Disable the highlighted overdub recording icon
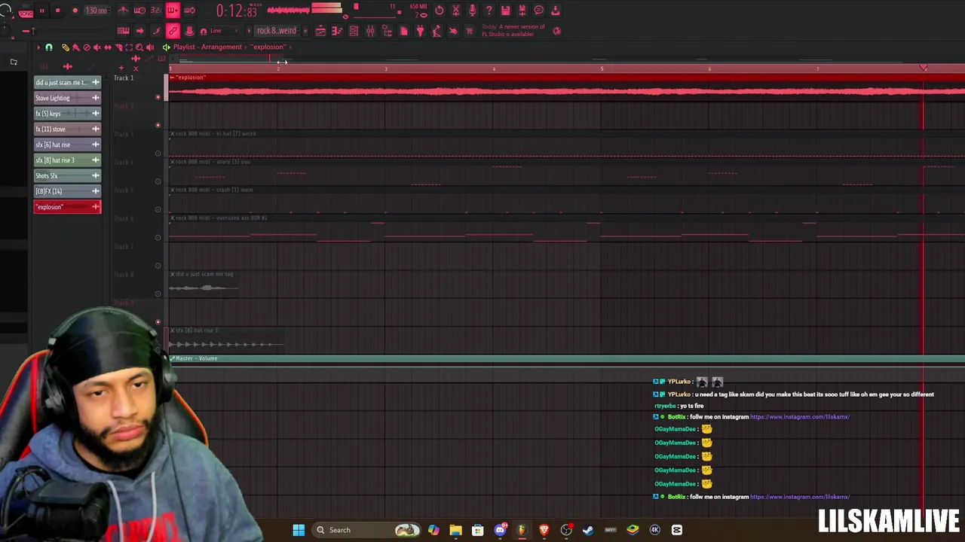The height and width of the screenshot is (542, 965). coord(173,11)
